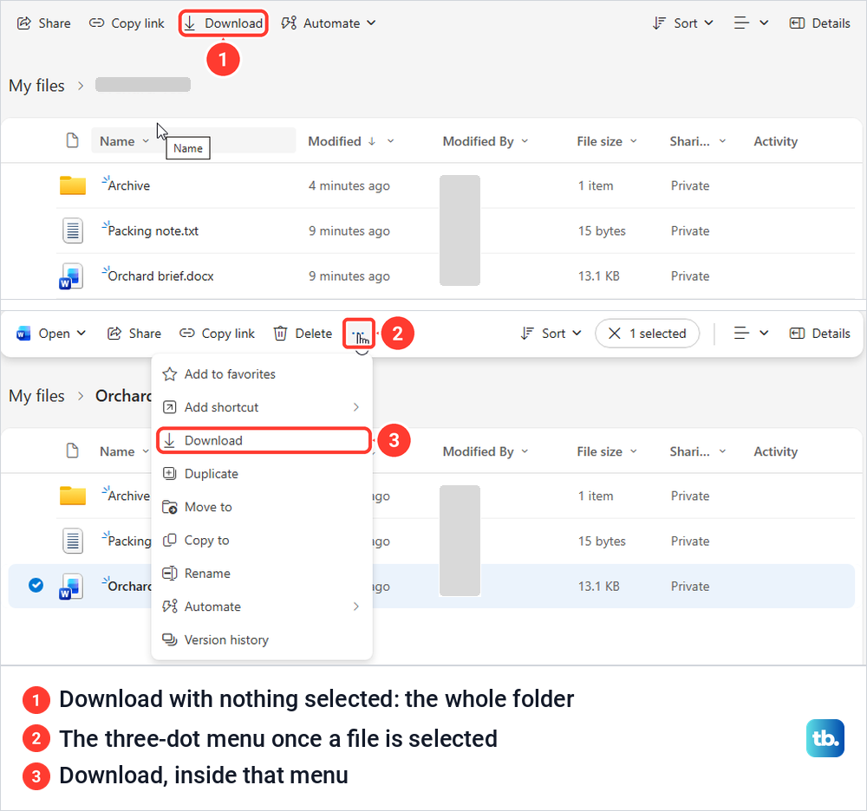Open Packing note.txt in the upper list

(x=153, y=231)
